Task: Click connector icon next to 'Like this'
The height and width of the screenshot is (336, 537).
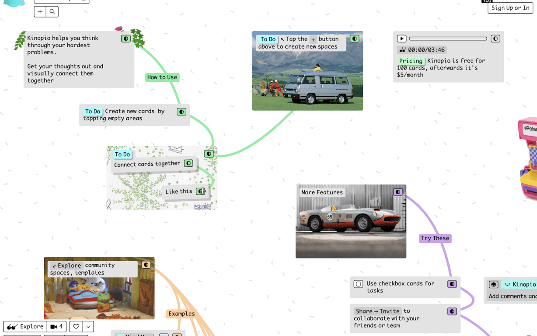Action: [x=201, y=191]
